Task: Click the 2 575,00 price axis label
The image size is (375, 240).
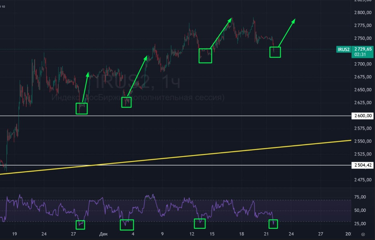Action: (363, 128)
